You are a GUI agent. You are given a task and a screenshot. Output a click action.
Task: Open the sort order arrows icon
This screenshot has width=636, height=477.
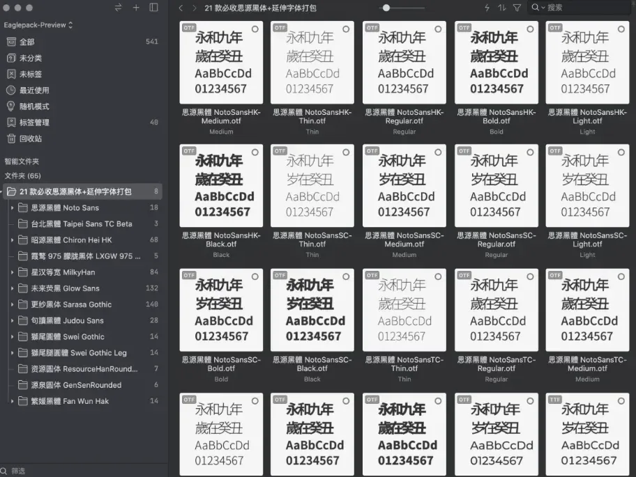[x=501, y=8]
